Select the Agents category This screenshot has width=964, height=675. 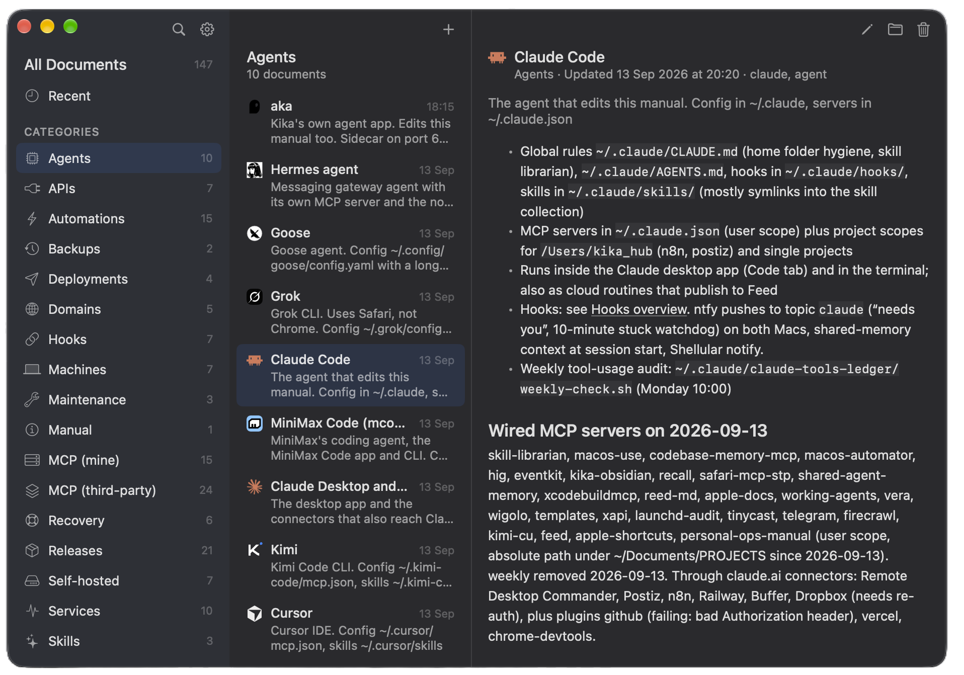(x=119, y=158)
